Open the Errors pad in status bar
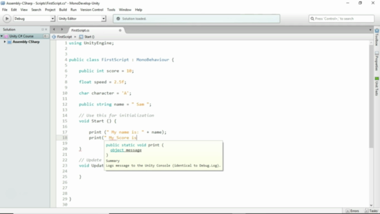380x214 pixels. (x=353, y=211)
